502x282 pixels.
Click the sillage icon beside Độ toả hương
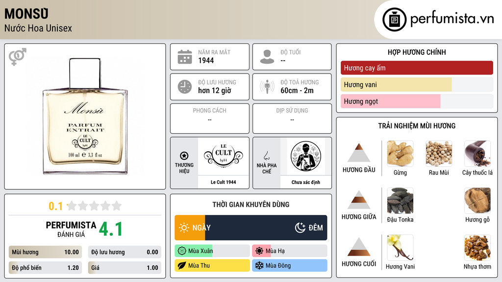click(267, 87)
